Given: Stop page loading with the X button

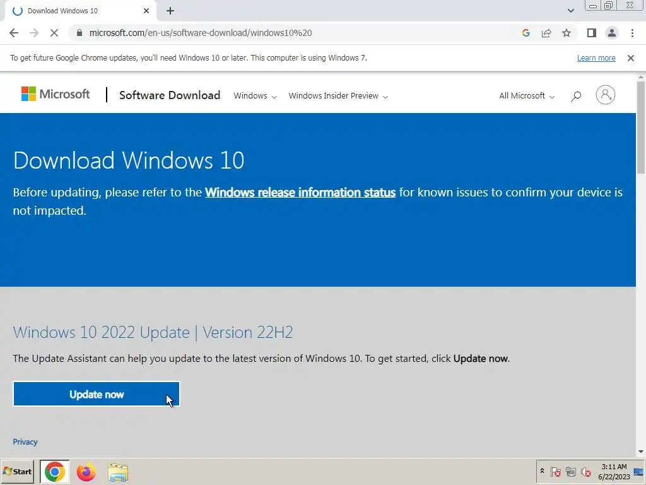Looking at the screenshot, I should click(x=54, y=33).
